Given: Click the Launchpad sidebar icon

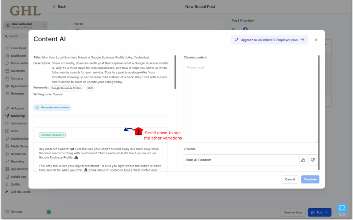Looking at the screenshot, I should coord(7,48).
